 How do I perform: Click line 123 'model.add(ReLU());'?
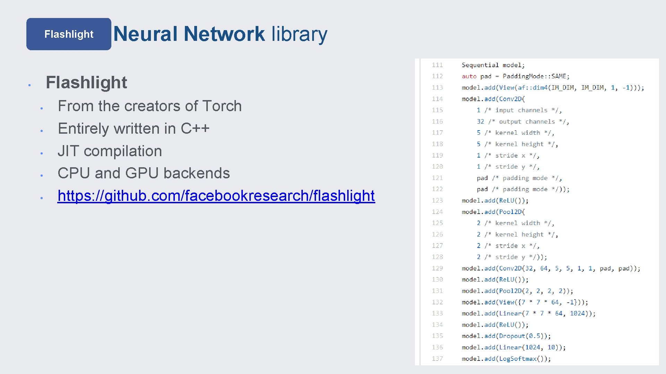[495, 201]
